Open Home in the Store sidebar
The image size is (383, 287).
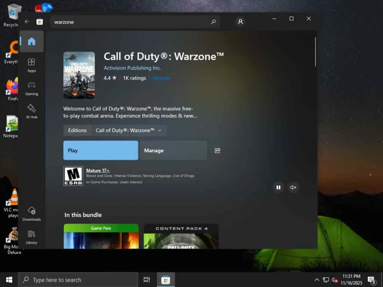pos(31,41)
